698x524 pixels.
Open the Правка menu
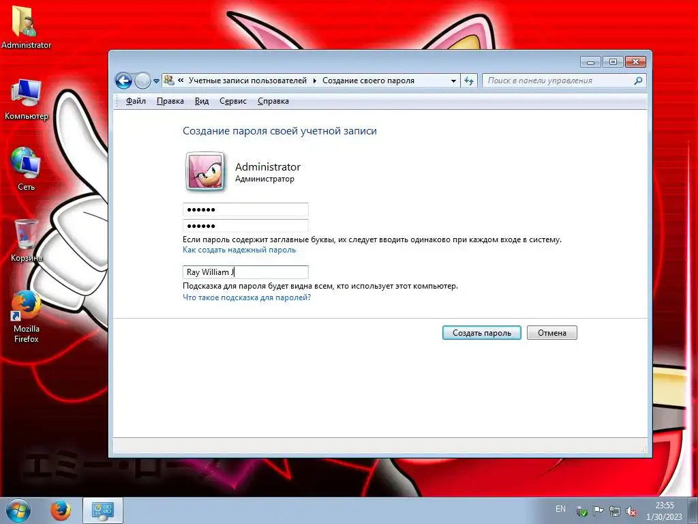coord(170,101)
